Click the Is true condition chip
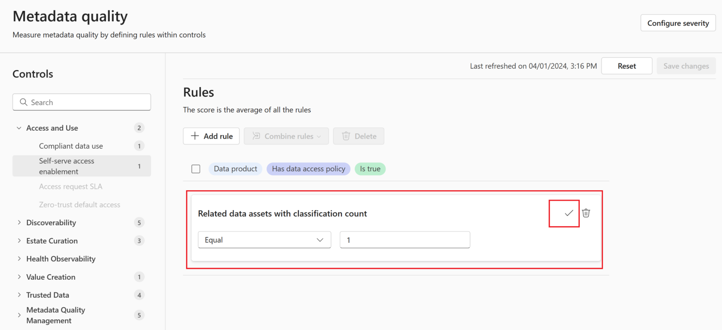The width and height of the screenshot is (722, 330). pos(370,169)
